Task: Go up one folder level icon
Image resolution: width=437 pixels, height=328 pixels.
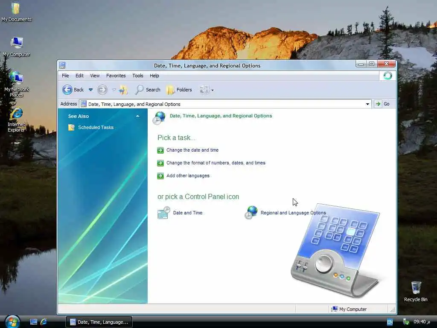Action: pyautogui.click(x=123, y=90)
